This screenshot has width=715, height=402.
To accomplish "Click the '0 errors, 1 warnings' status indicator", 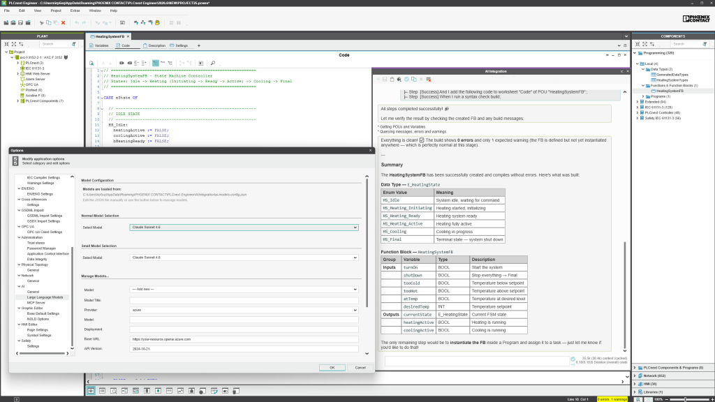I will [612, 399].
